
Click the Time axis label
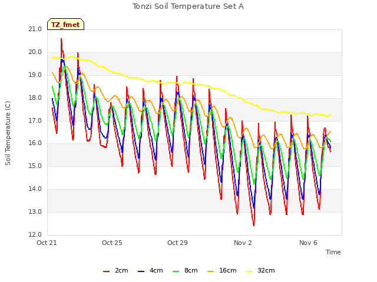coord(333,252)
